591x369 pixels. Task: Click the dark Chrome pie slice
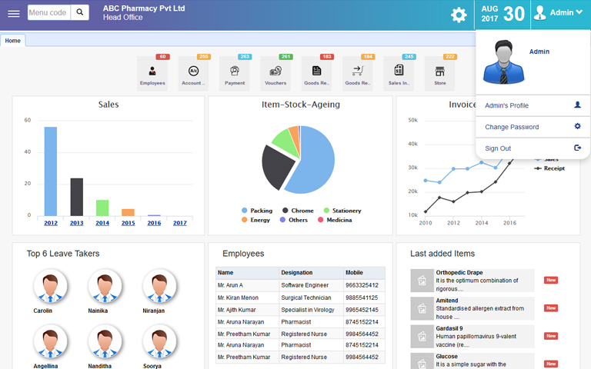tap(277, 166)
